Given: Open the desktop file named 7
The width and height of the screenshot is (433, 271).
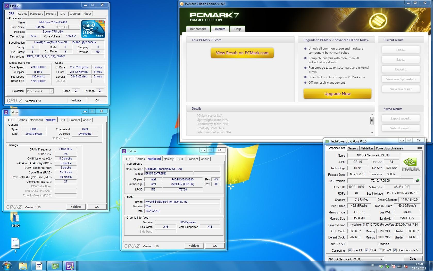Looking at the screenshot, I should click(x=15, y=245).
